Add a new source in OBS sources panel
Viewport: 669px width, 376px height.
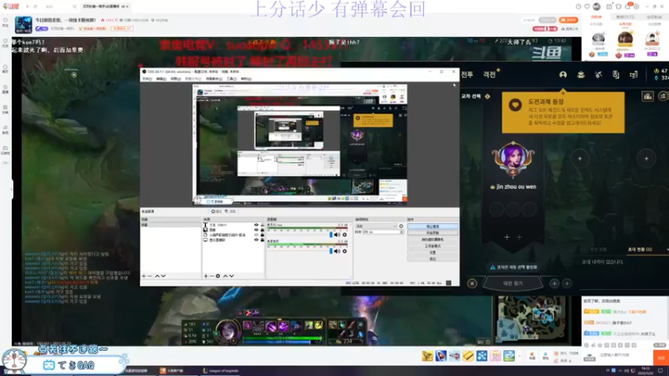[x=206, y=277]
